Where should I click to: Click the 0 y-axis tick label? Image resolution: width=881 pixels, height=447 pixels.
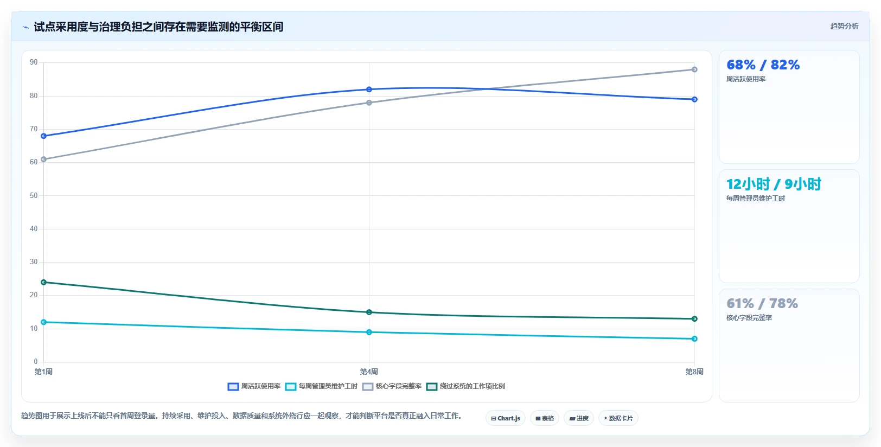(36, 361)
